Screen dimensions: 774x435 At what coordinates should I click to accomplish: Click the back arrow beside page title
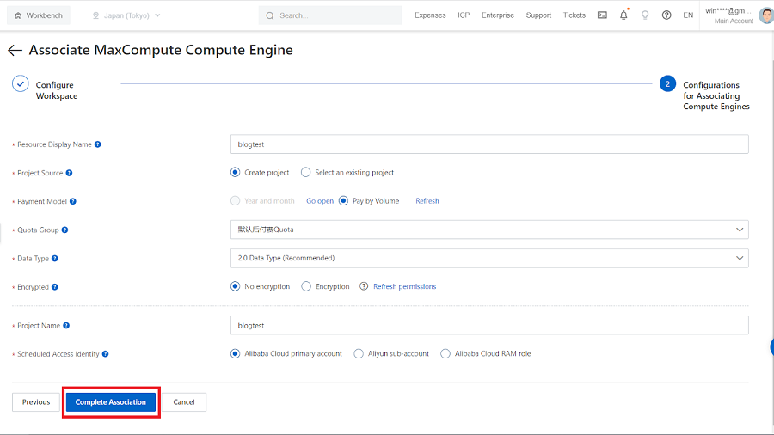[x=15, y=51]
